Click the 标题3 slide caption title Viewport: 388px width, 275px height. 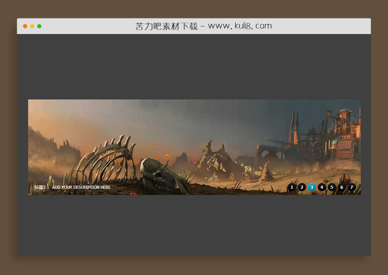[x=40, y=188]
